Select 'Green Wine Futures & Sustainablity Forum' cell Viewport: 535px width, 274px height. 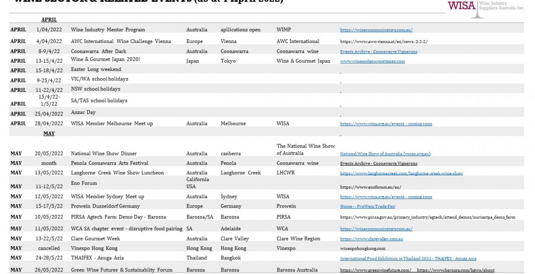tap(121, 270)
